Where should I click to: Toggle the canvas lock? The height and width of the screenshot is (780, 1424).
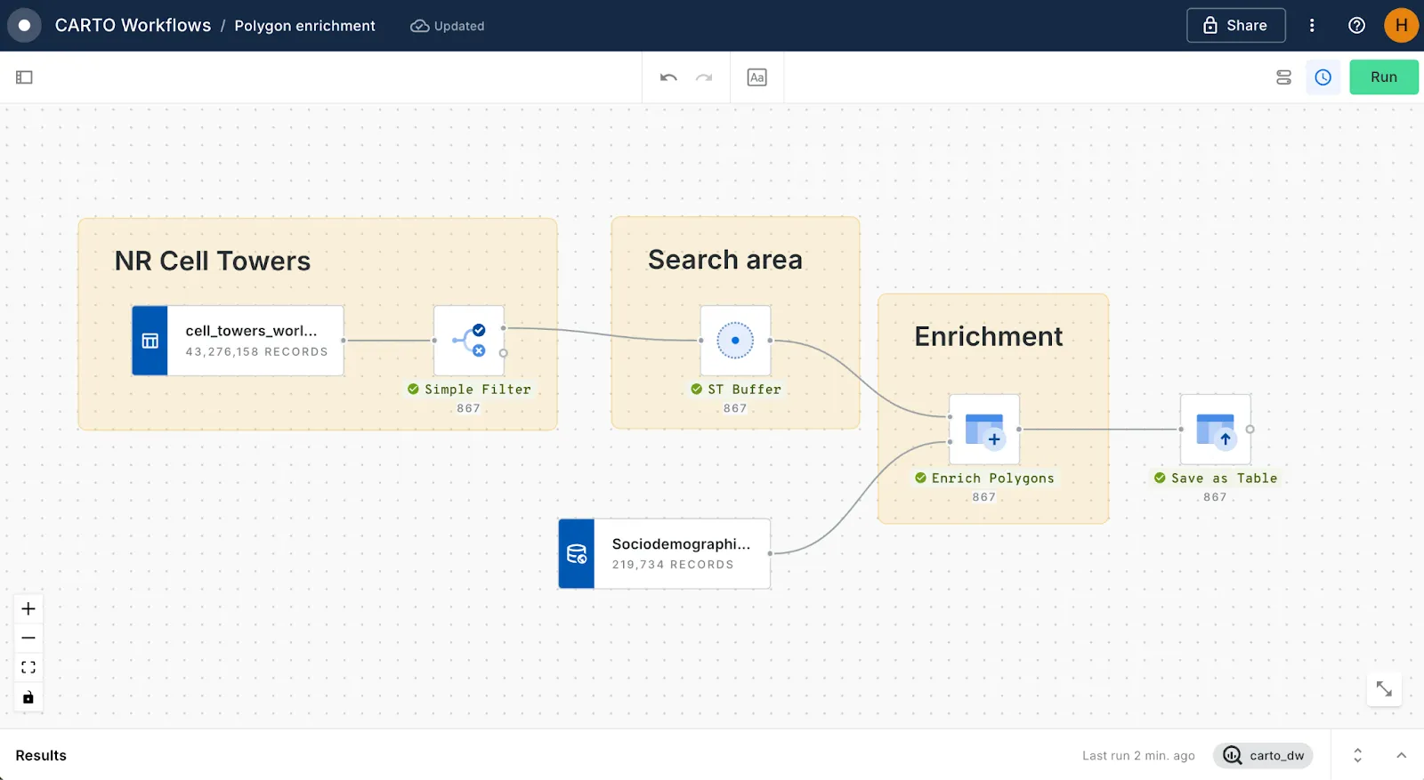tap(28, 697)
